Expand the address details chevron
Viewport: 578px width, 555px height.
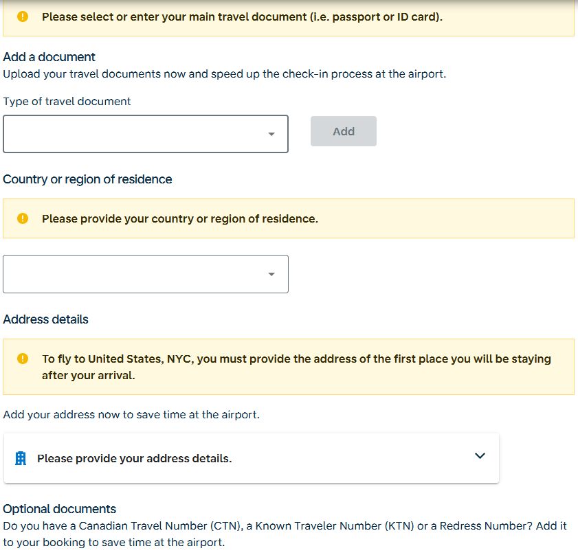(480, 456)
